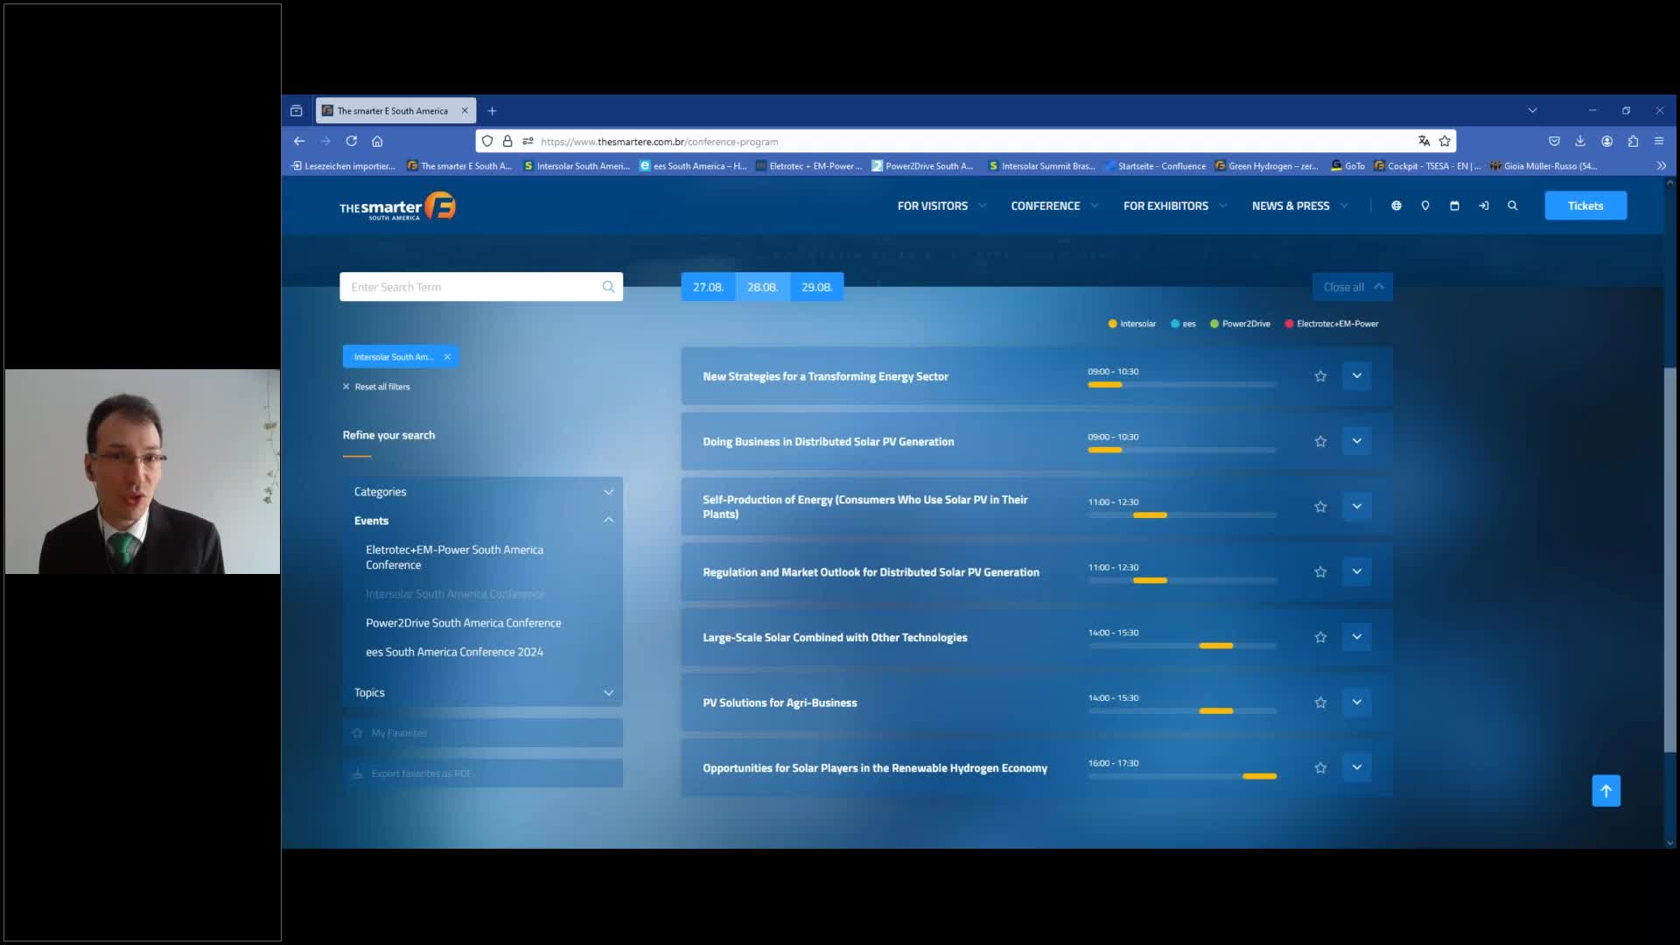Screen dimensions: 1680x945
Task: Click the globe language icon in header
Action: coord(1396,206)
